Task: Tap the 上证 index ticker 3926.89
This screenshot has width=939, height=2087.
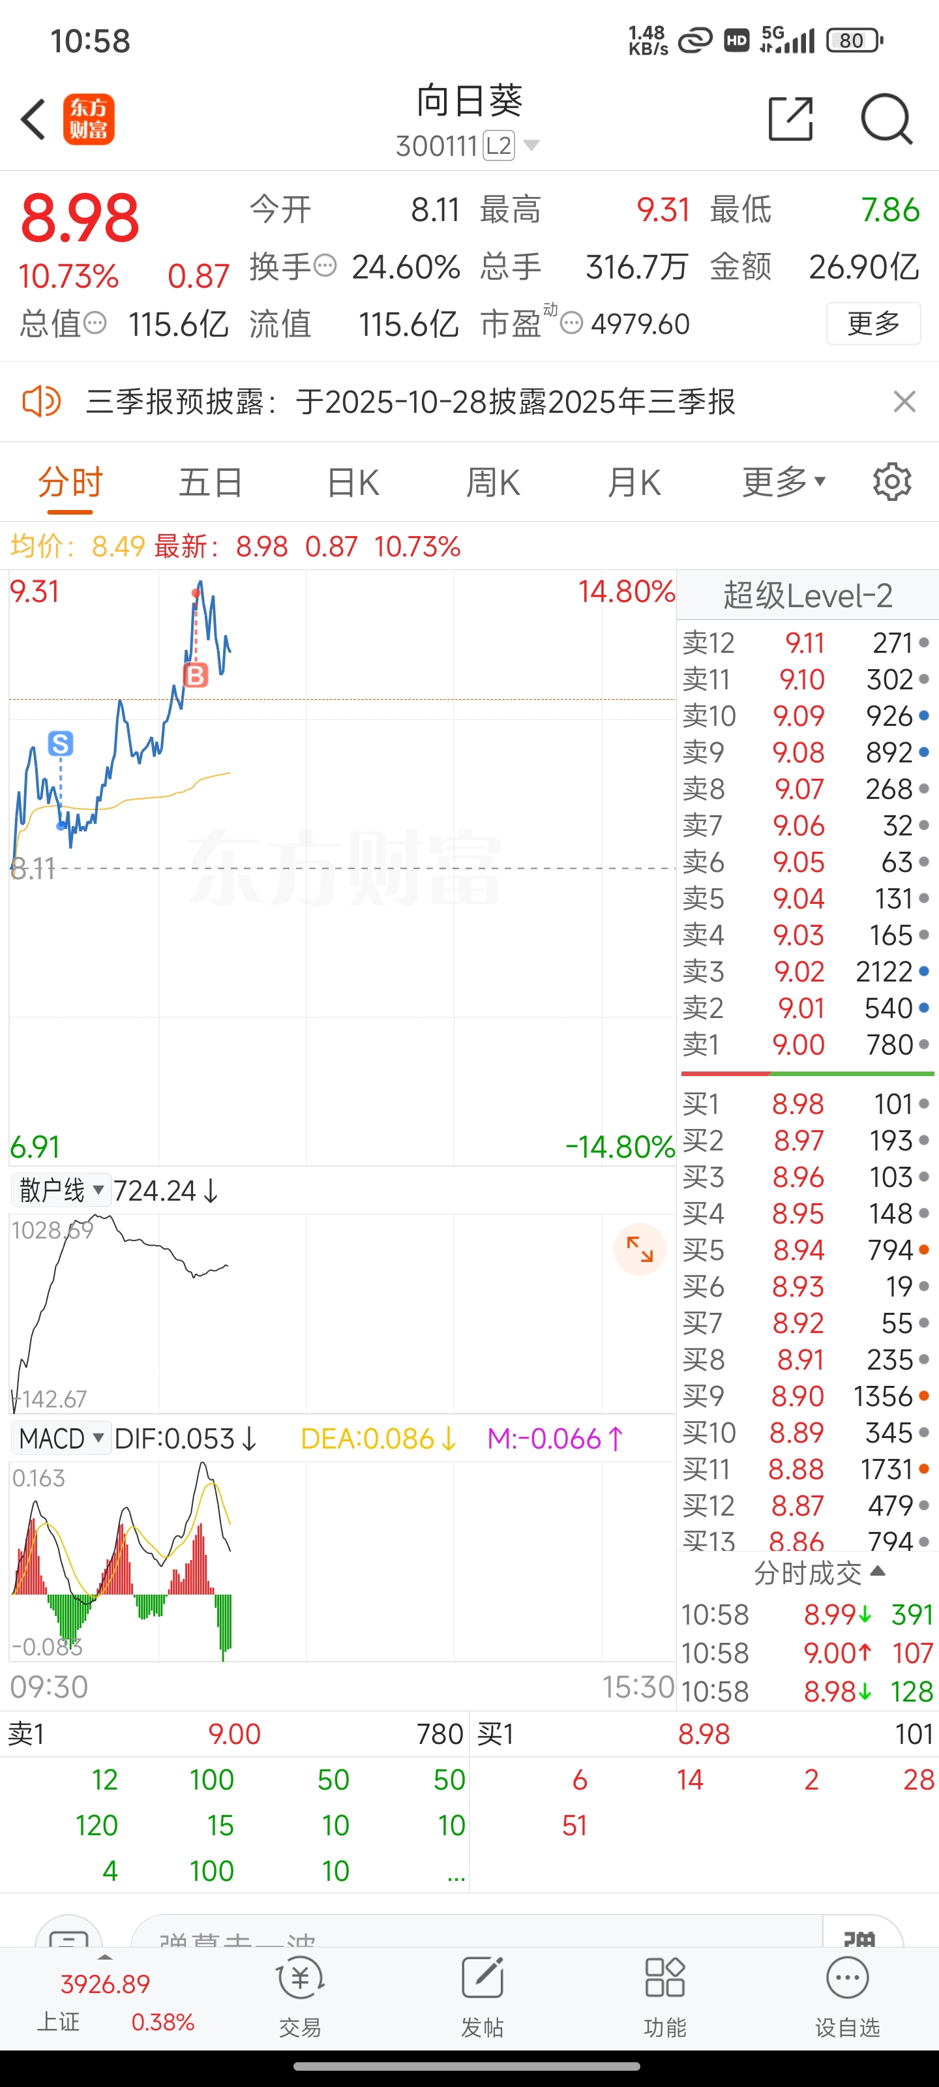Action: point(106,1984)
